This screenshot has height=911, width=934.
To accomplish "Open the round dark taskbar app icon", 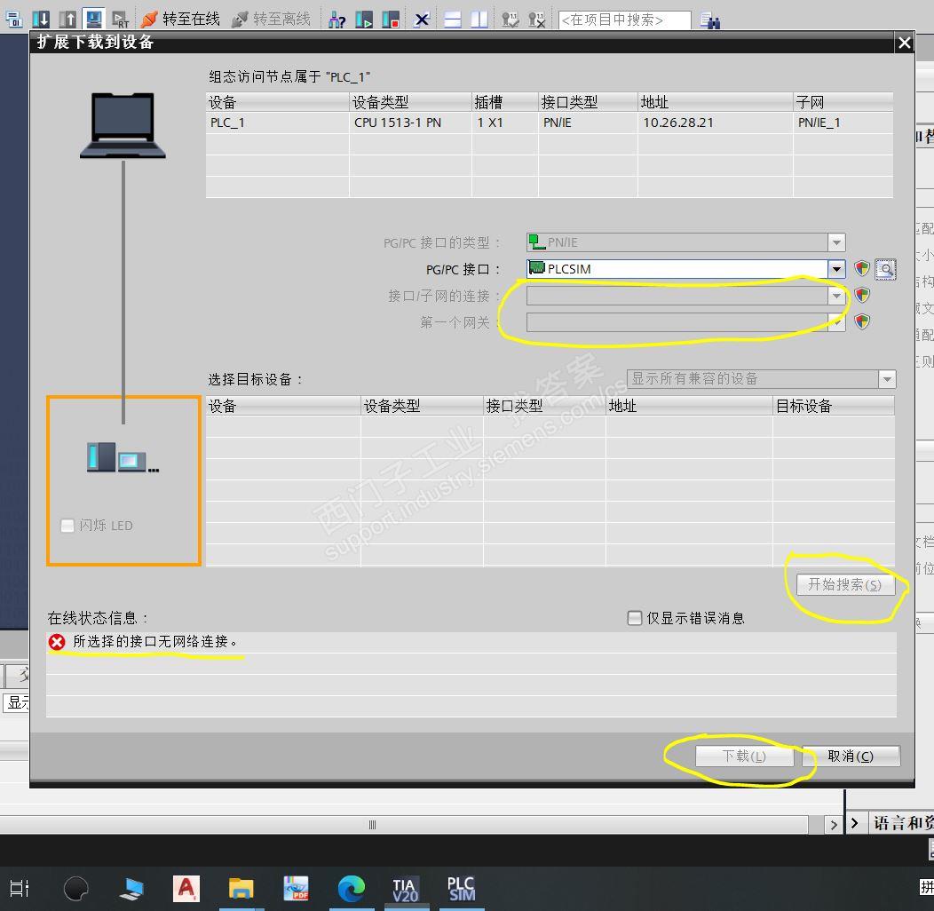I will coord(75,889).
